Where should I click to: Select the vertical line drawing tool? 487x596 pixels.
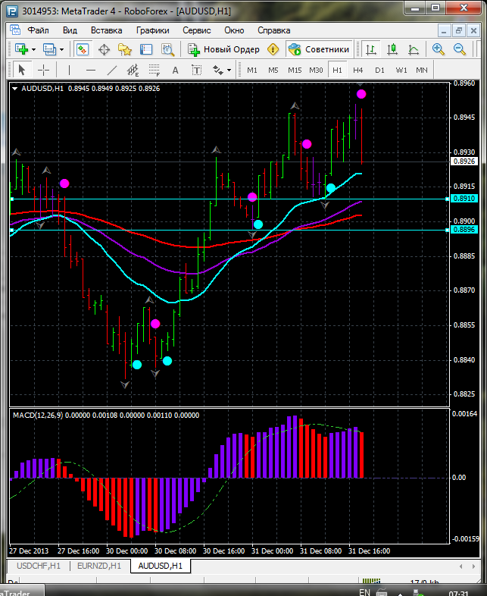click(x=69, y=70)
